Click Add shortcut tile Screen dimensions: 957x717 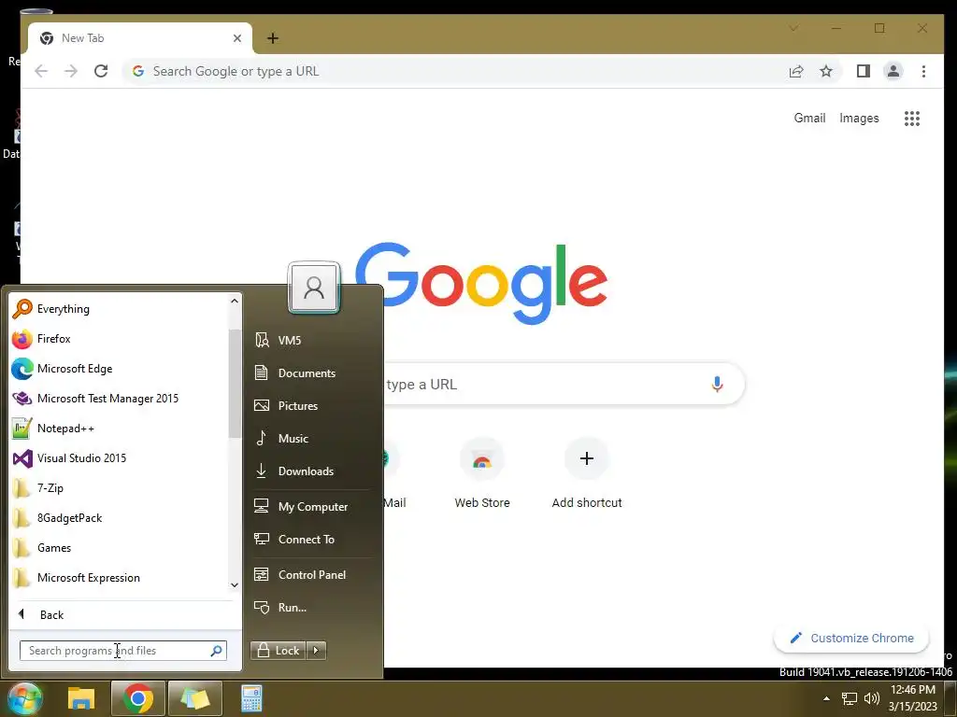click(587, 474)
